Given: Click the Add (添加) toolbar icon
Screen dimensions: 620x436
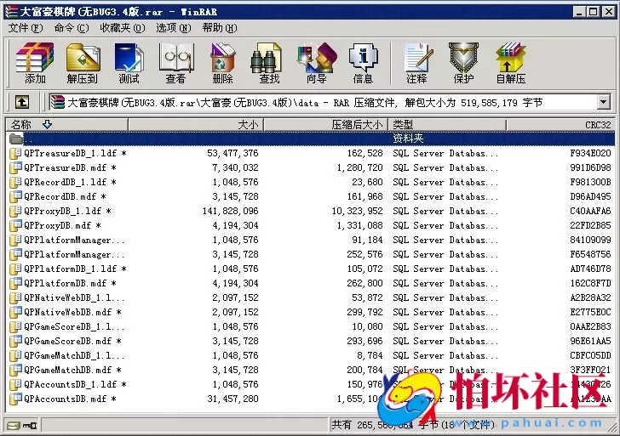Looking at the screenshot, I should click(x=35, y=63).
